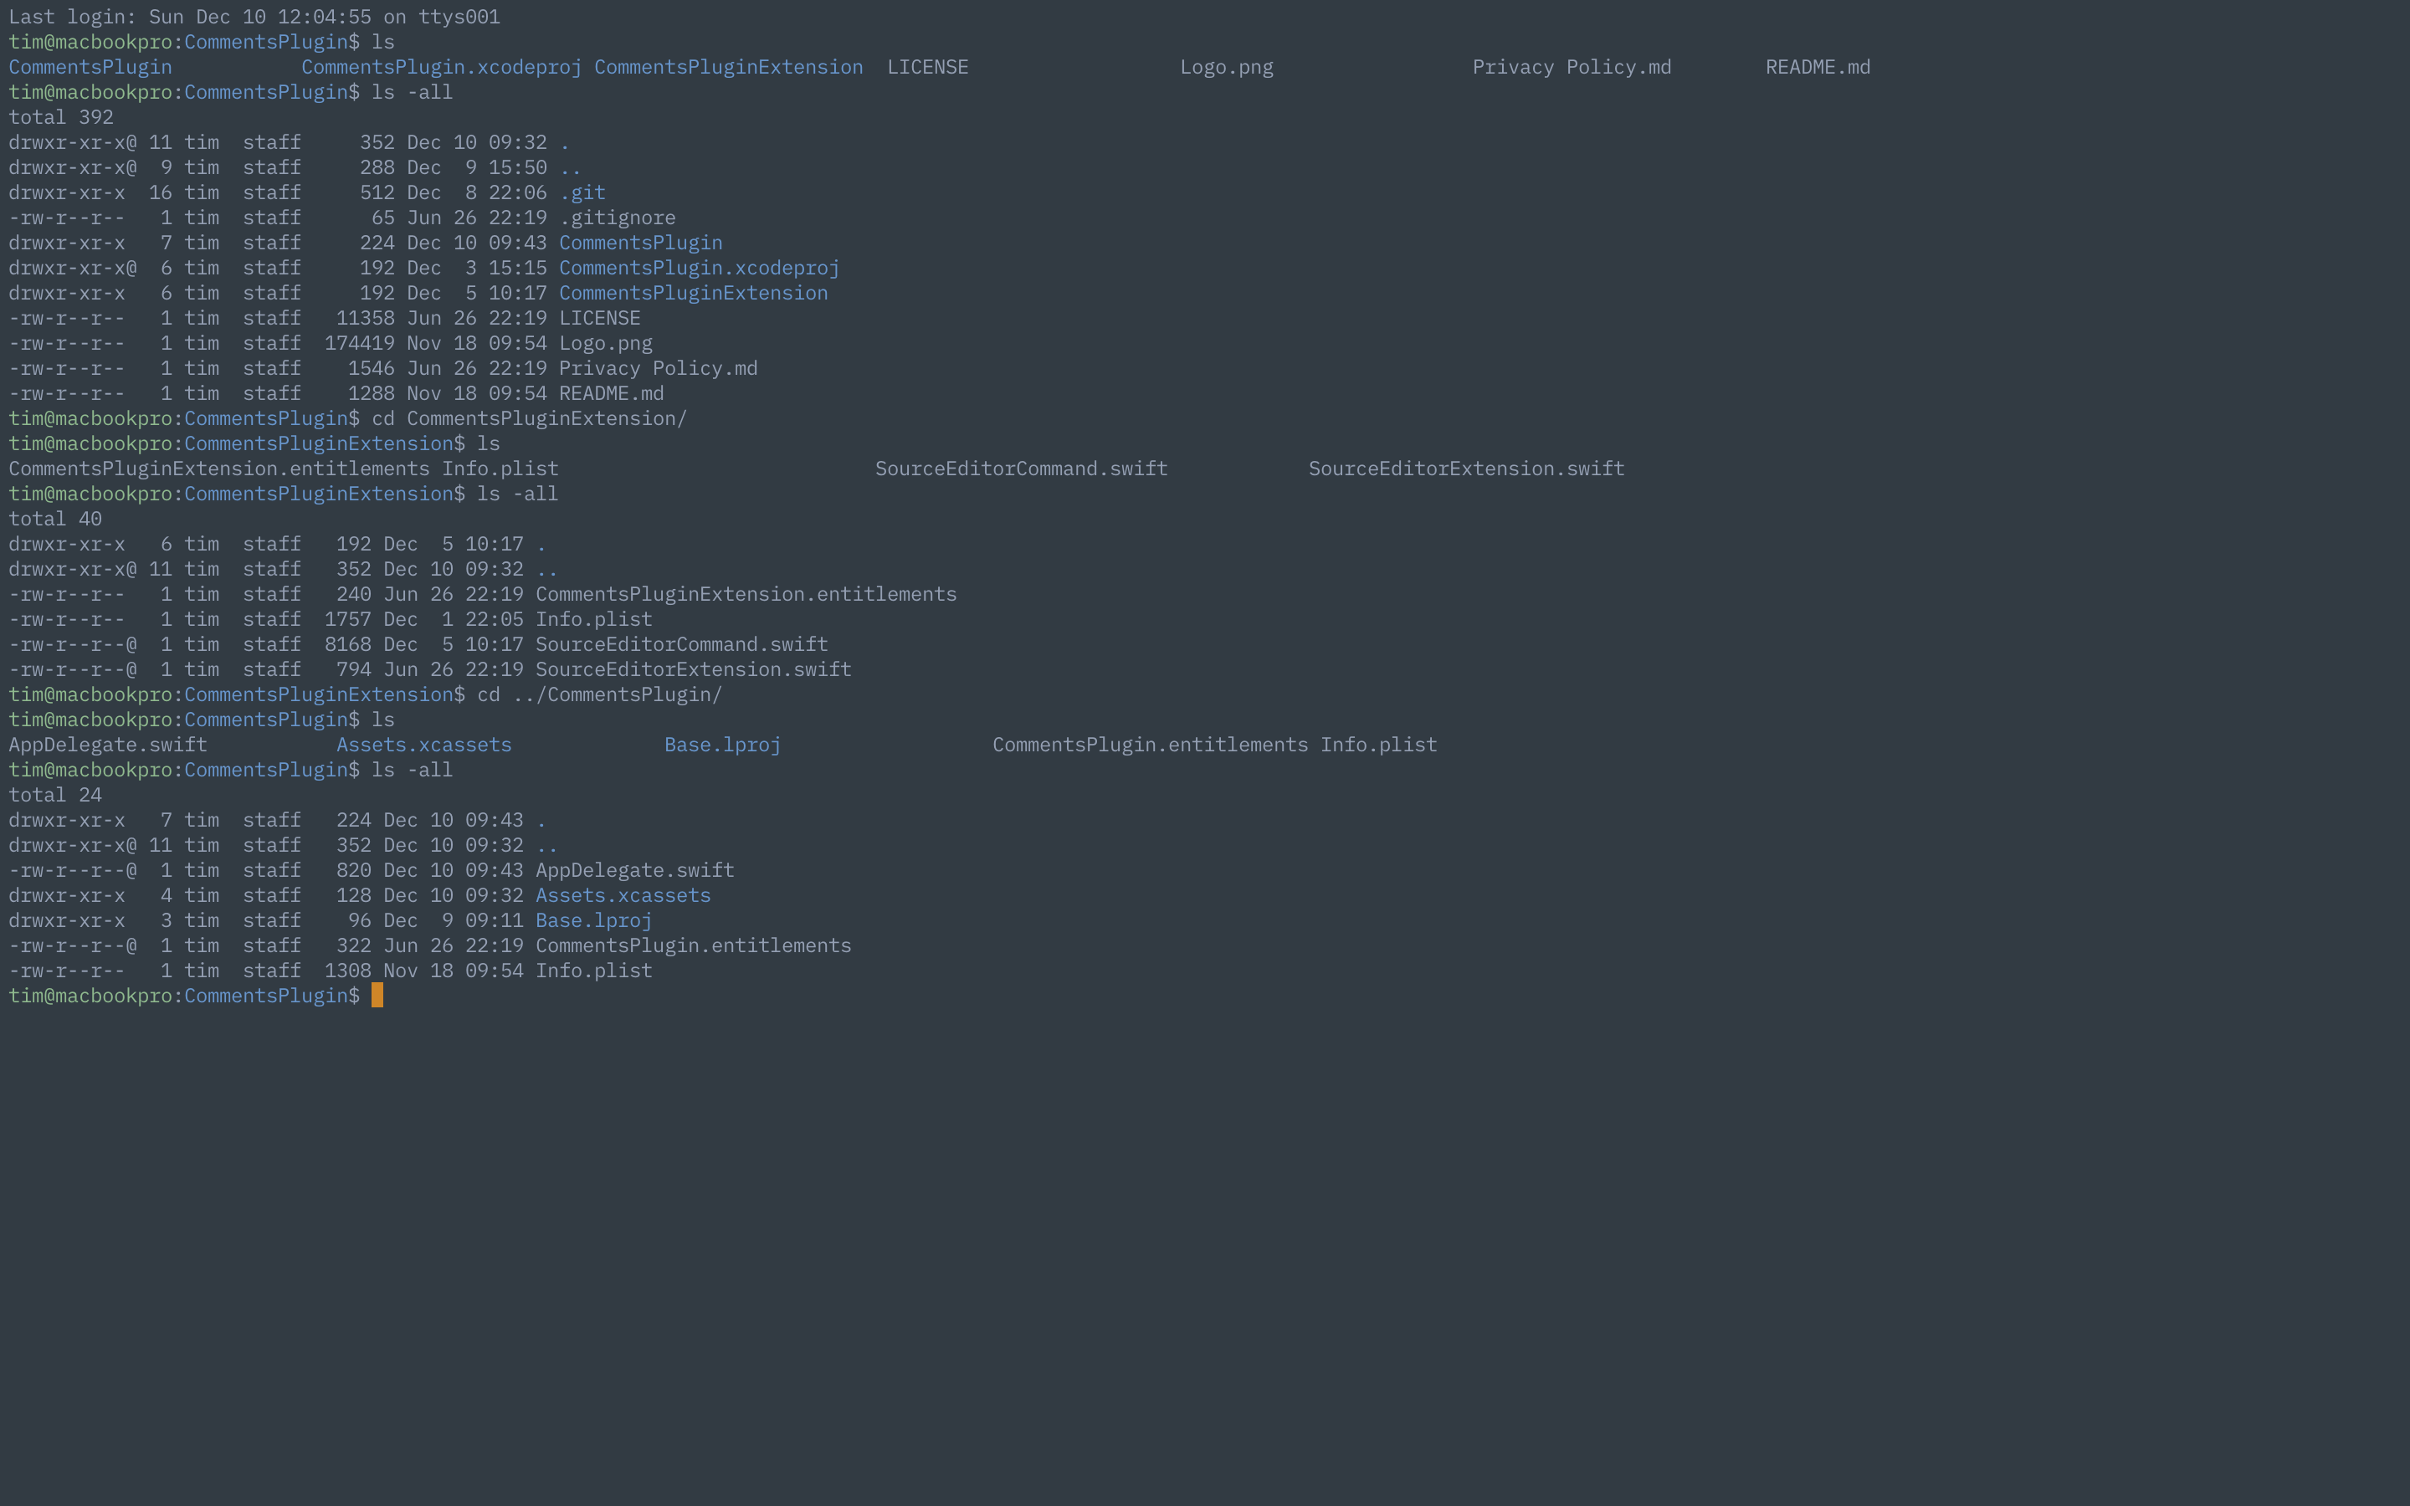Screen dimensions: 2410x1506
Task: Click "README.md" in the 1288-byte listing row
Action: tap(613, 393)
